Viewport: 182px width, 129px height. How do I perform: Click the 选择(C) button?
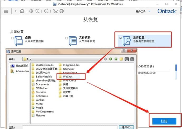126,127
